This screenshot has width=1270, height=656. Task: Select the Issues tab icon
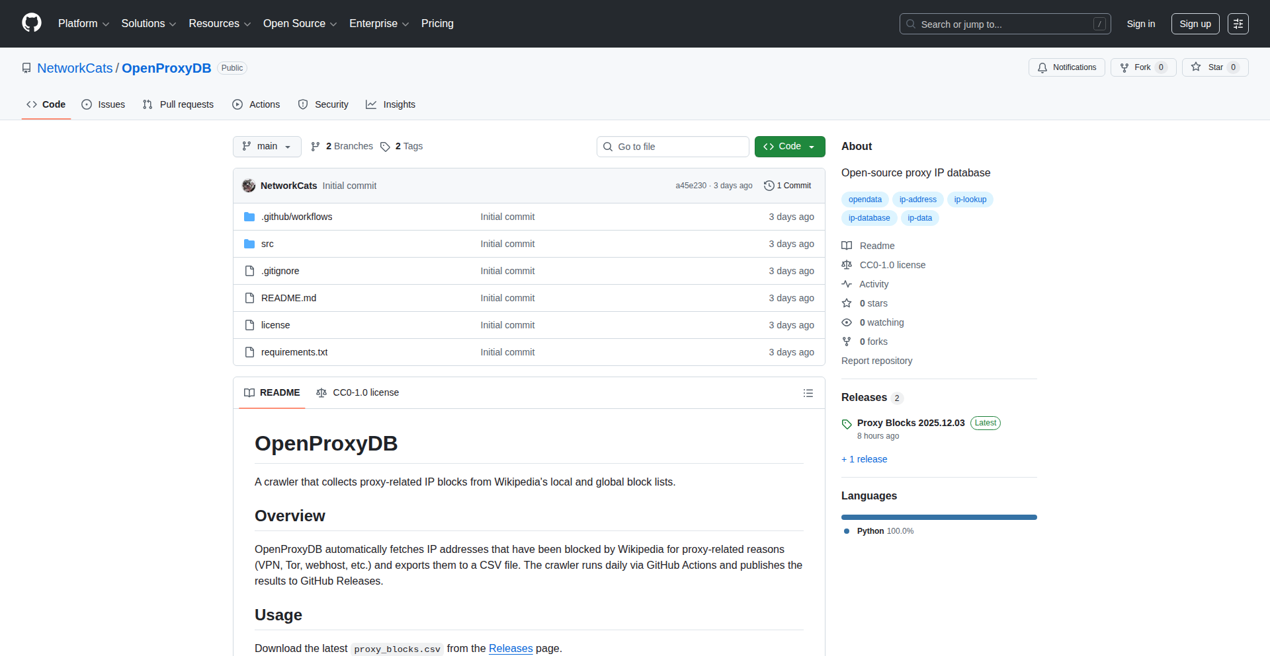(87, 104)
